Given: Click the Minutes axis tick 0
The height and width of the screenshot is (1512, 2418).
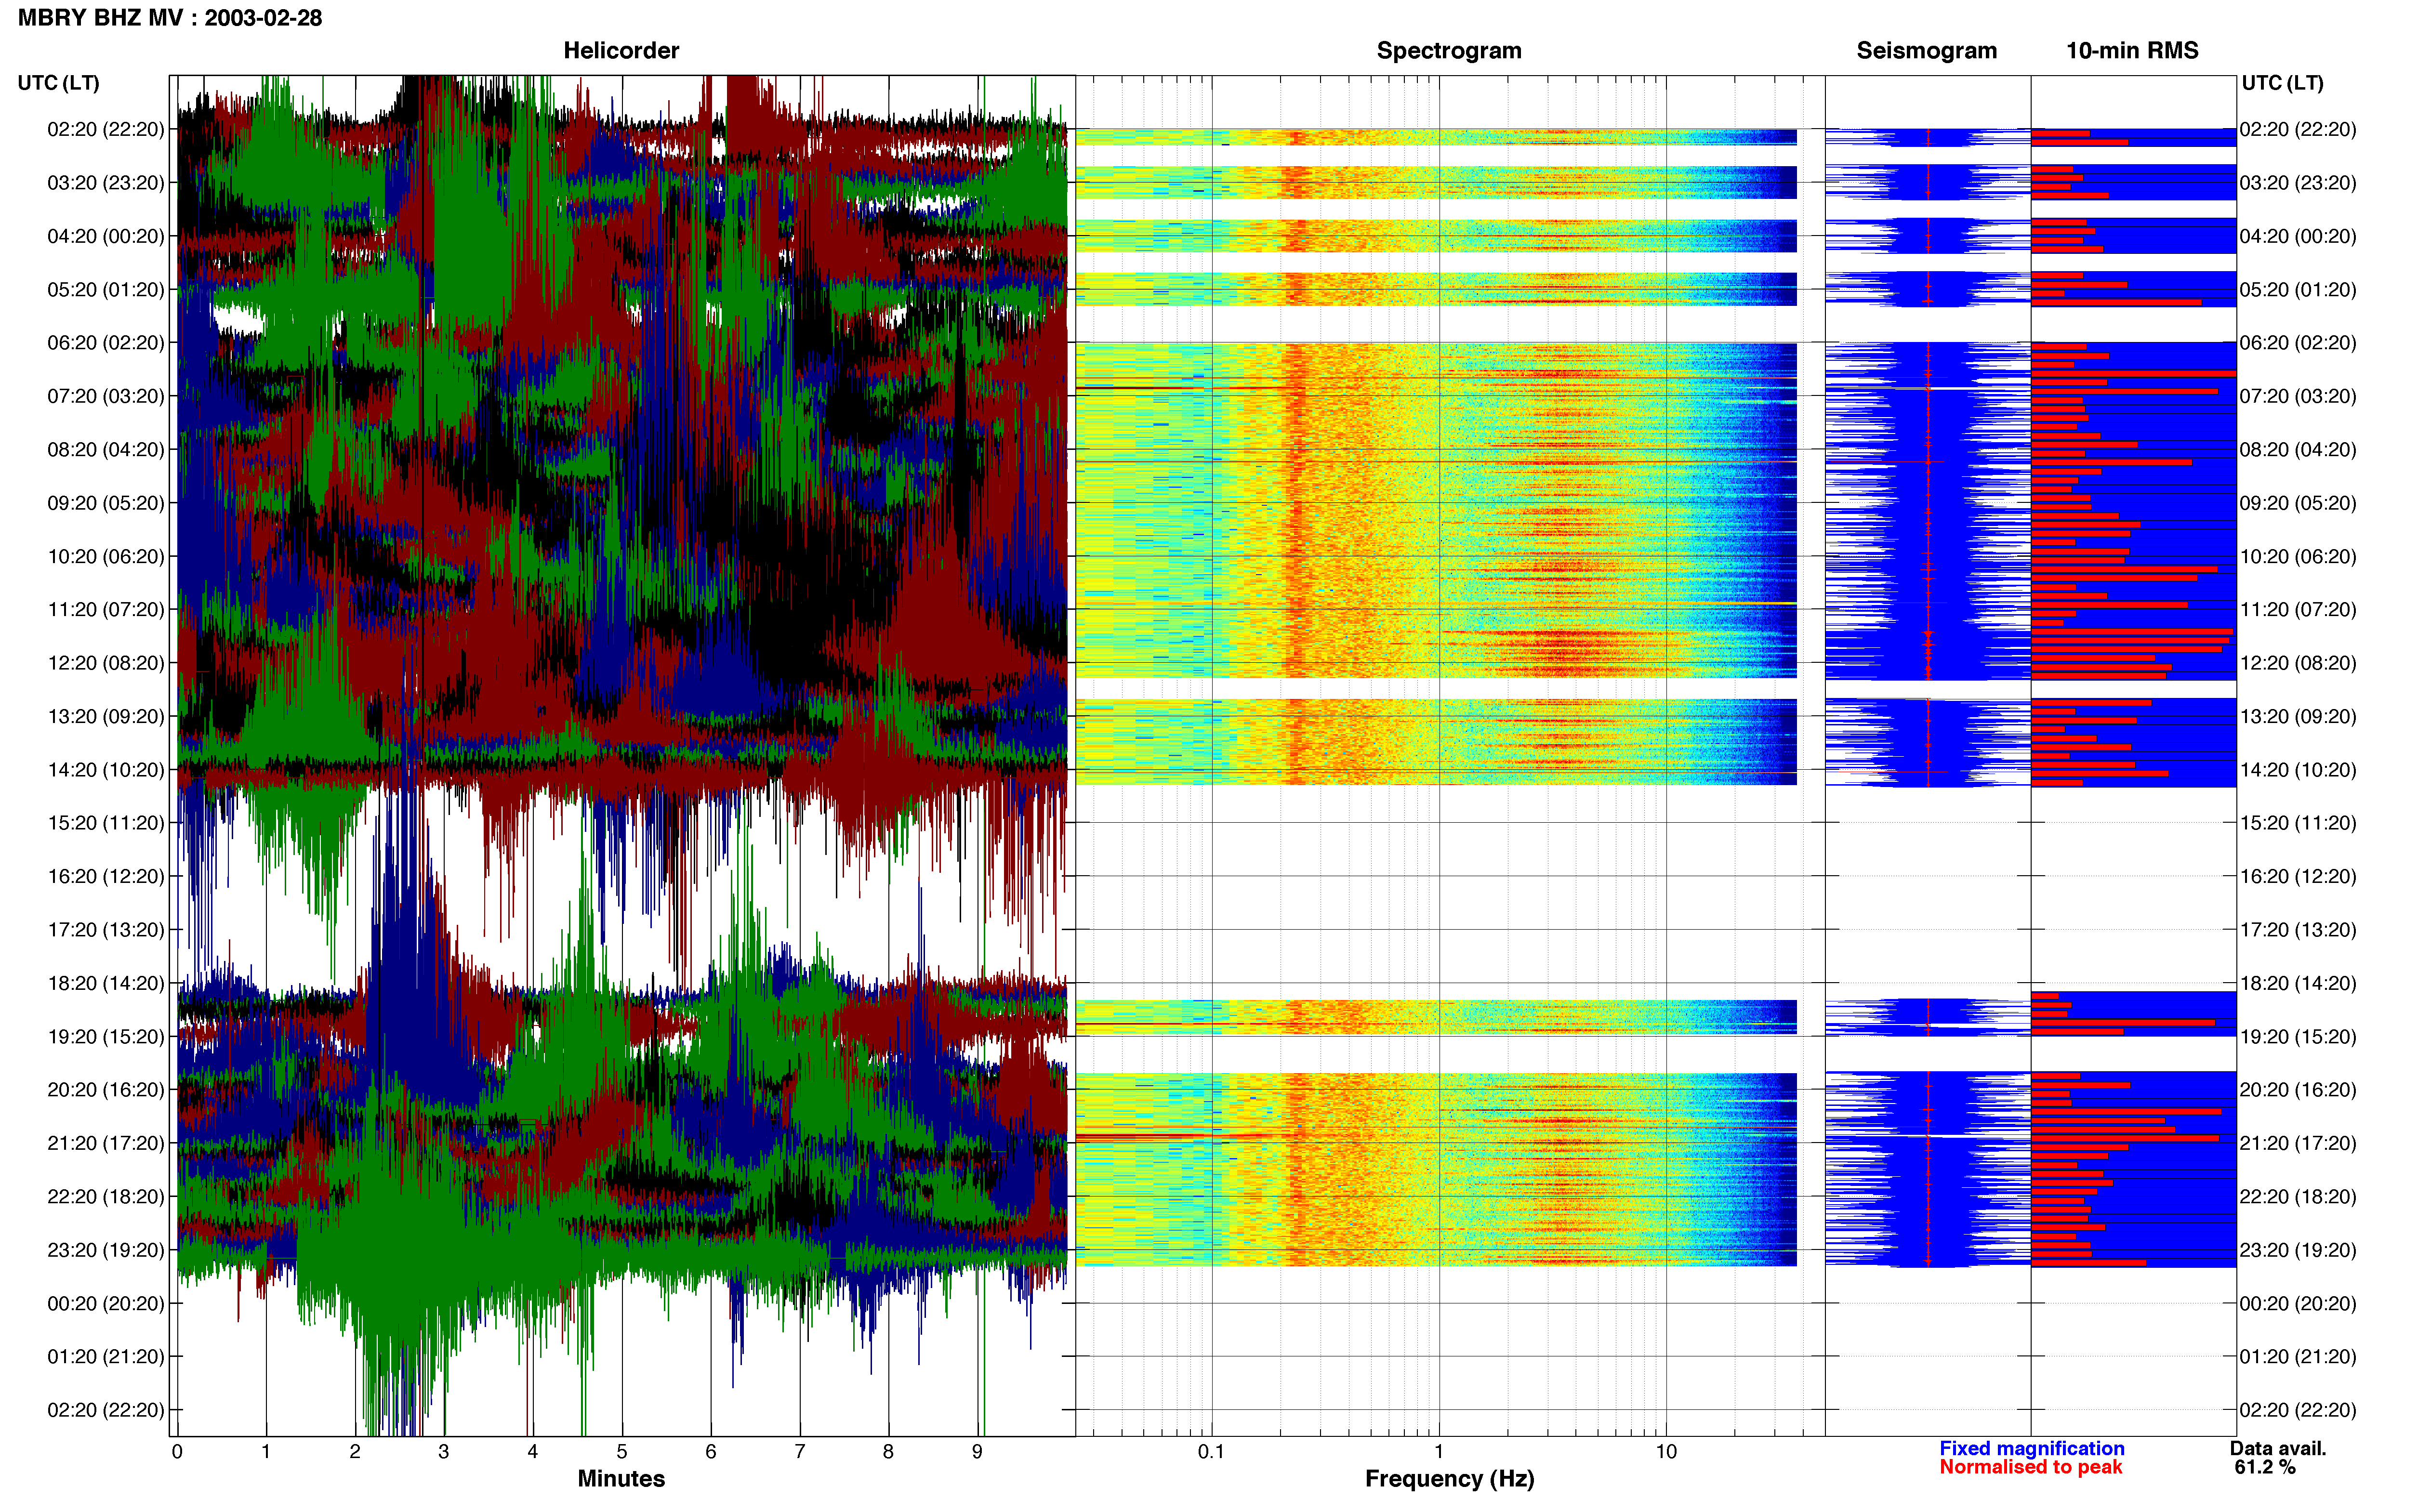Looking at the screenshot, I should pyautogui.click(x=177, y=1452).
